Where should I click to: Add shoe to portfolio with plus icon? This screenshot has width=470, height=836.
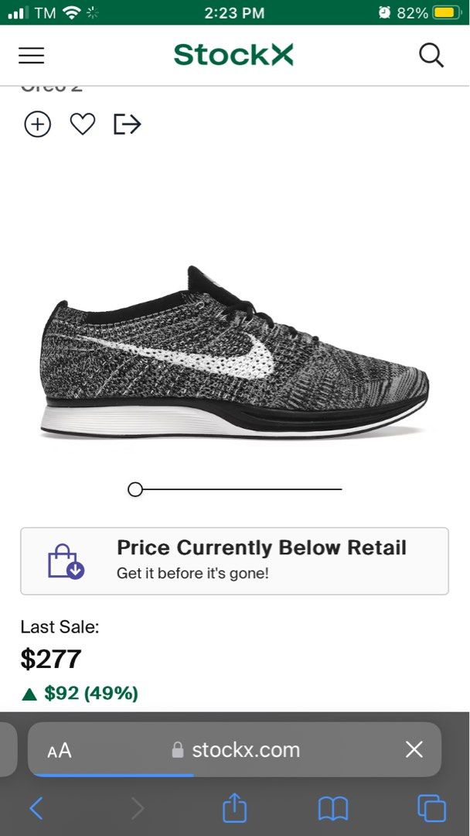pos(37,124)
